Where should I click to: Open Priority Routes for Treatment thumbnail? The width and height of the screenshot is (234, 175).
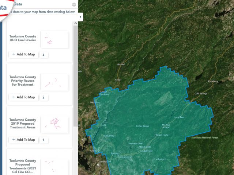(54, 82)
